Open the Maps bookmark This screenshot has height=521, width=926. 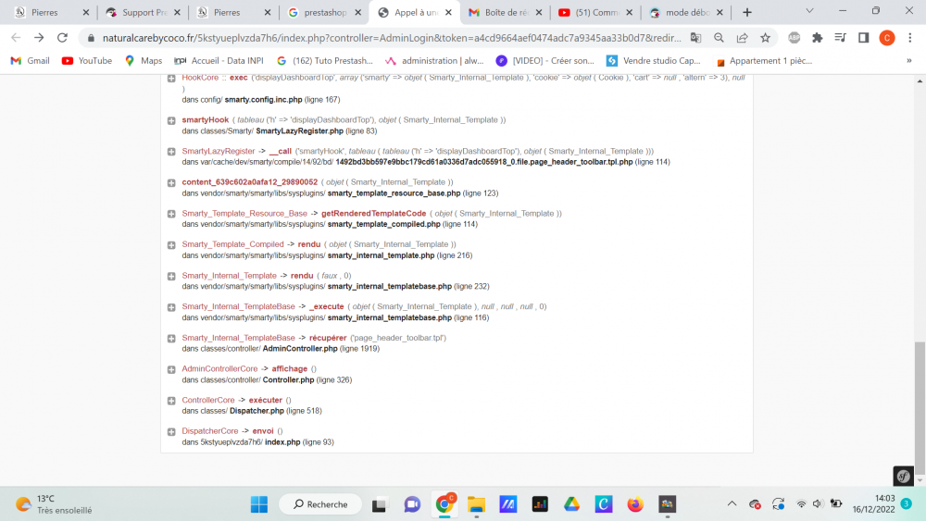coord(144,60)
